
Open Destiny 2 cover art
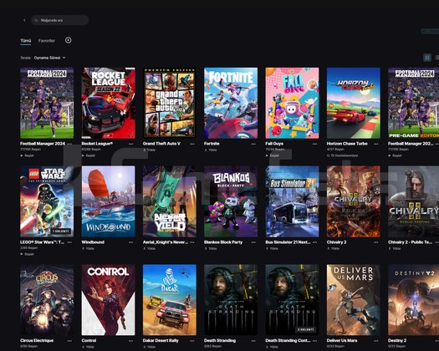pyautogui.click(x=414, y=300)
